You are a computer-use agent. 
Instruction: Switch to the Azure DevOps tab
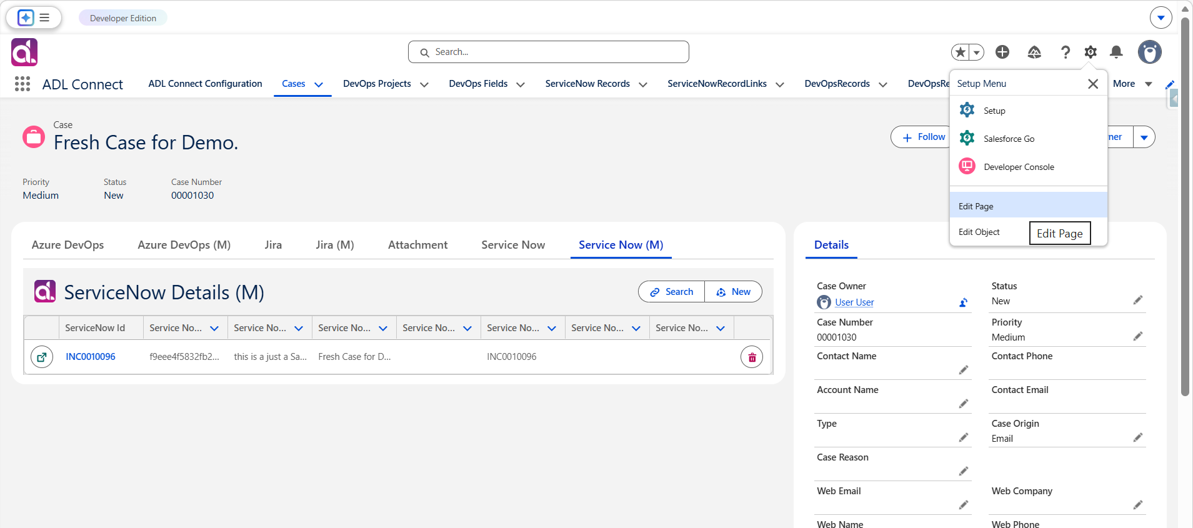[x=67, y=245]
